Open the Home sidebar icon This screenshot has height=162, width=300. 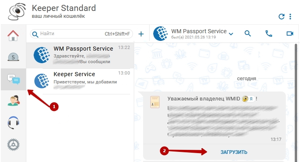[x=13, y=36]
